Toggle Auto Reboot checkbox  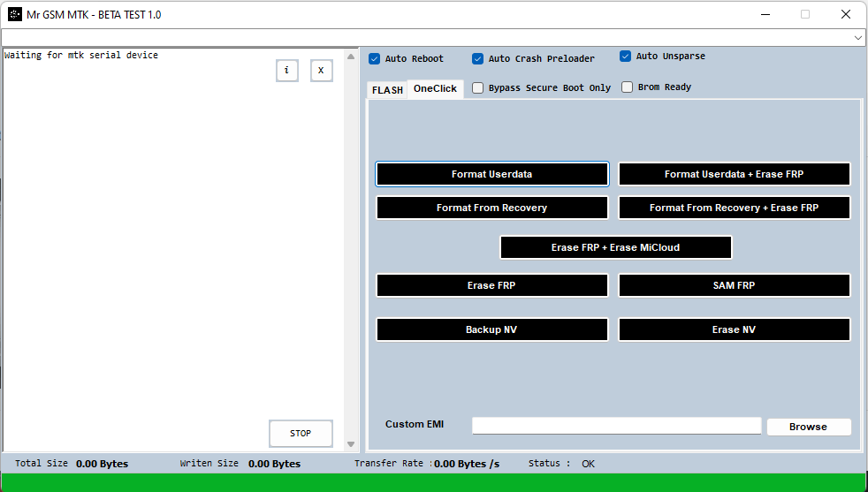[x=374, y=58]
